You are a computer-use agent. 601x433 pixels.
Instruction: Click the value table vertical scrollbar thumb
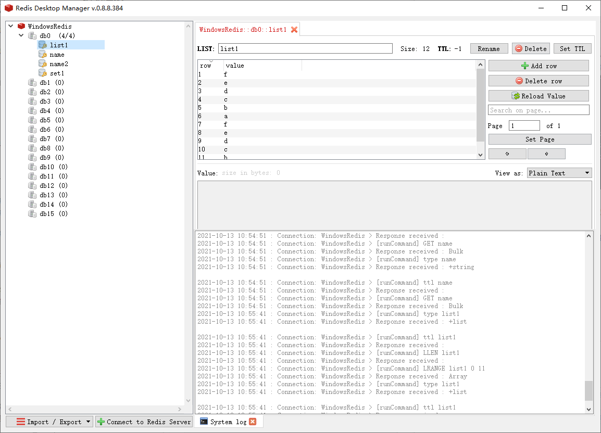tap(480, 105)
